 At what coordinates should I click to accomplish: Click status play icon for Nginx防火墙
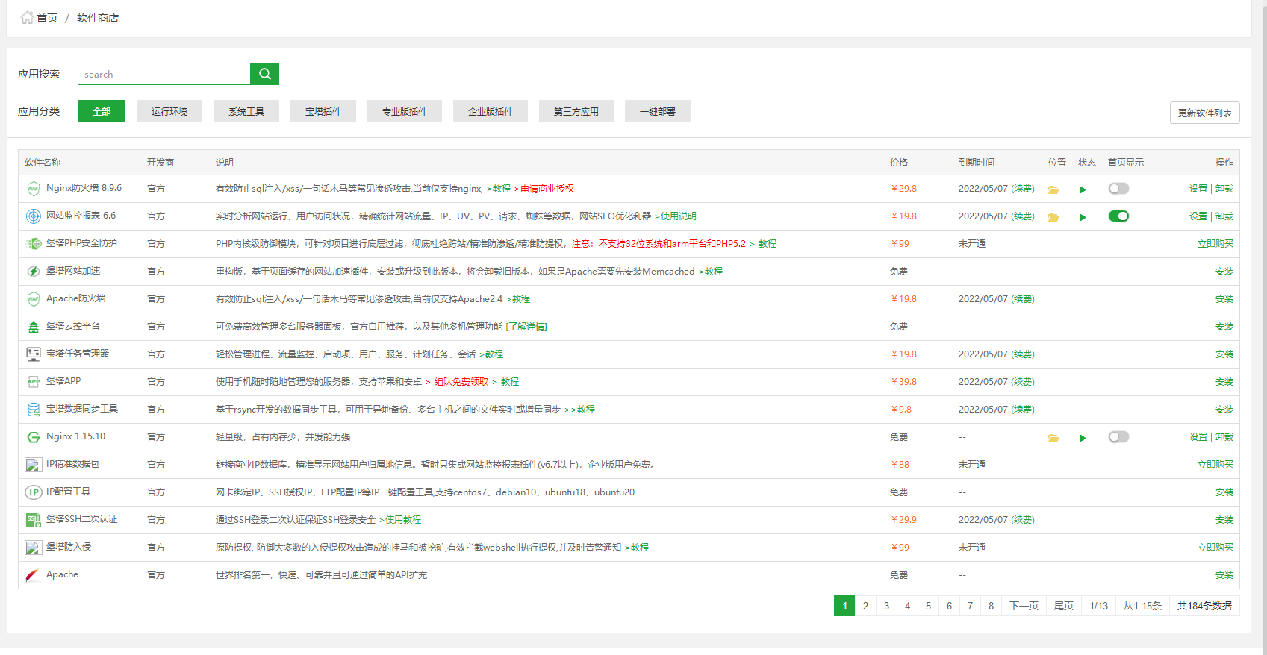1083,189
